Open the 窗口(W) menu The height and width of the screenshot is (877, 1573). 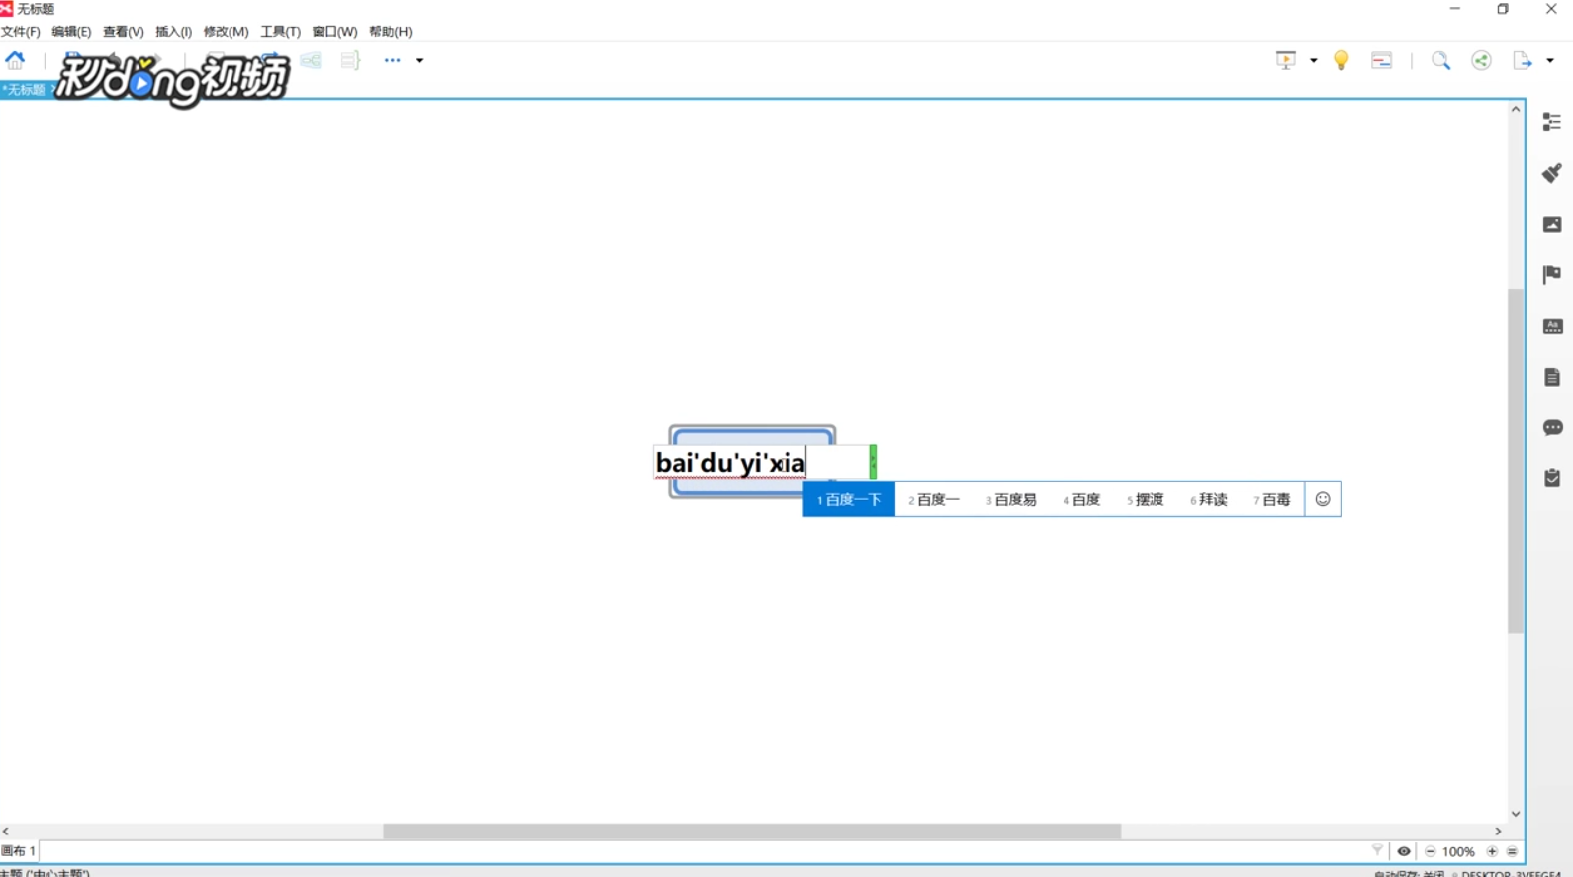pyautogui.click(x=334, y=32)
